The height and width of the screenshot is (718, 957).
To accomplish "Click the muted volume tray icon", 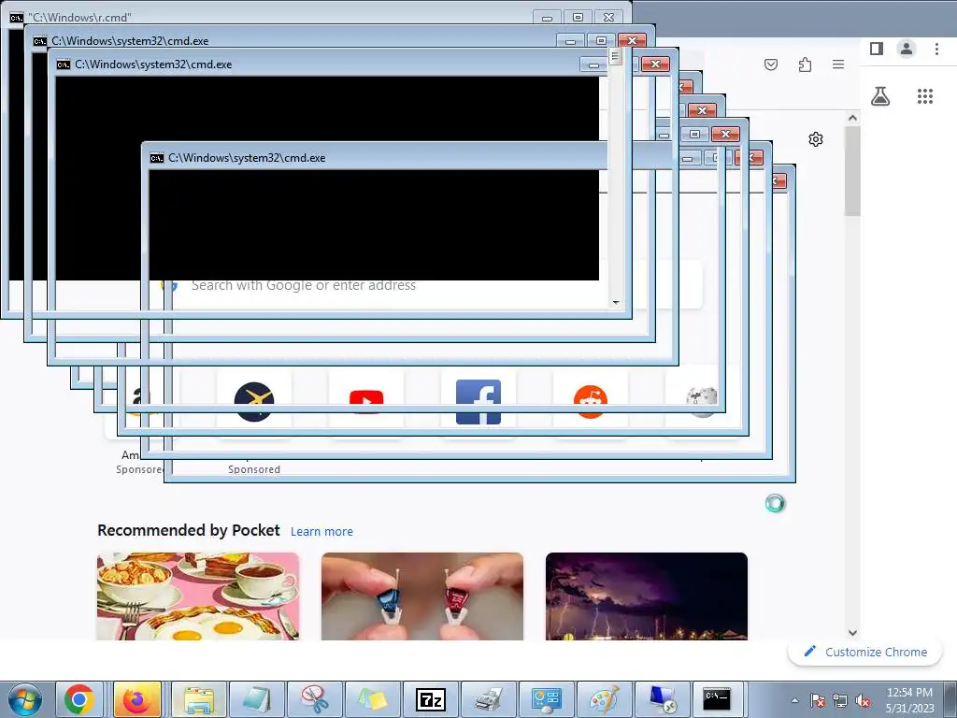I will [863, 700].
